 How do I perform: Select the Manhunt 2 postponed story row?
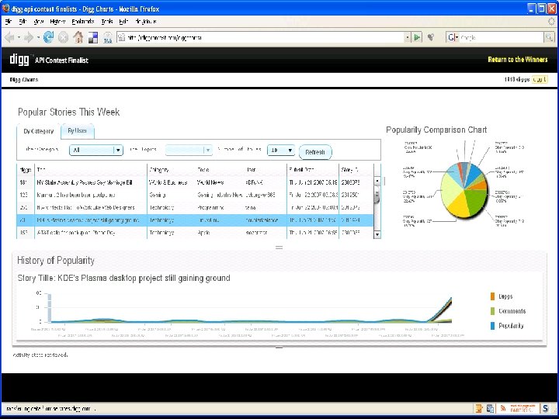pyautogui.click(x=196, y=195)
